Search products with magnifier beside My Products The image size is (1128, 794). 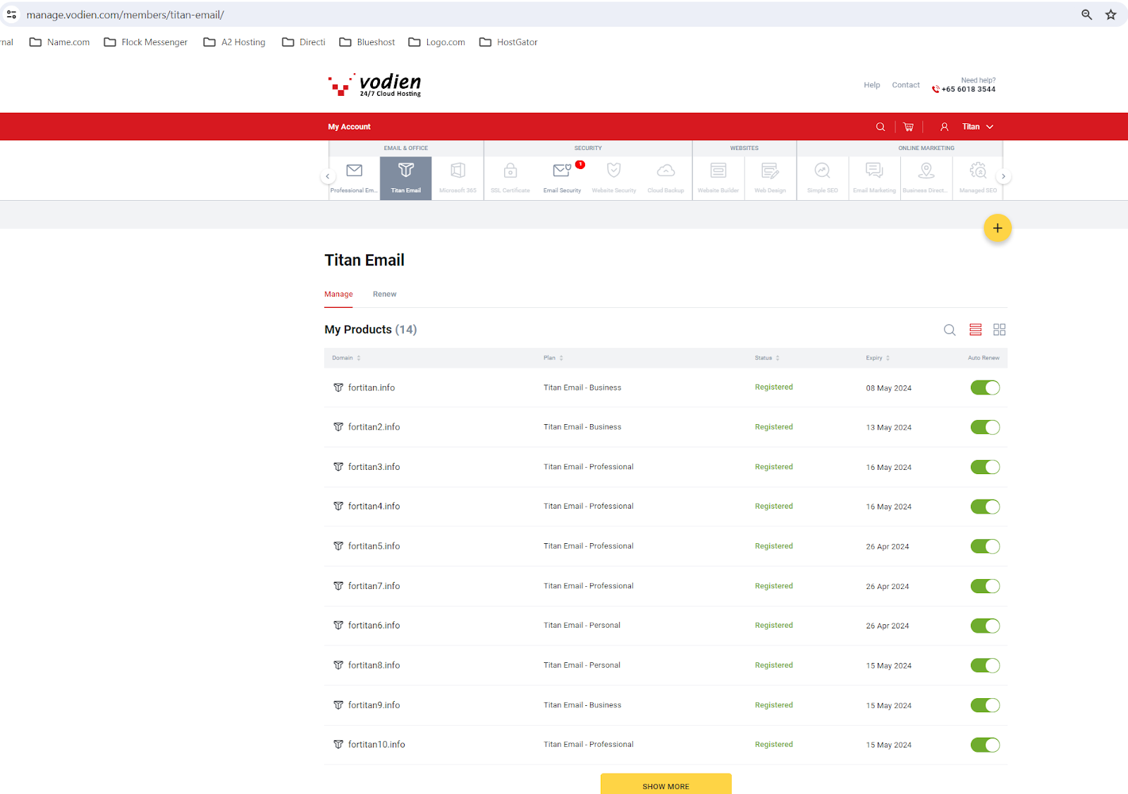950,330
